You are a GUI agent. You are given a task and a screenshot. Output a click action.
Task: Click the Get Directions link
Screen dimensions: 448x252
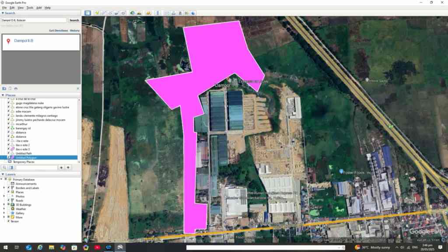58,31
